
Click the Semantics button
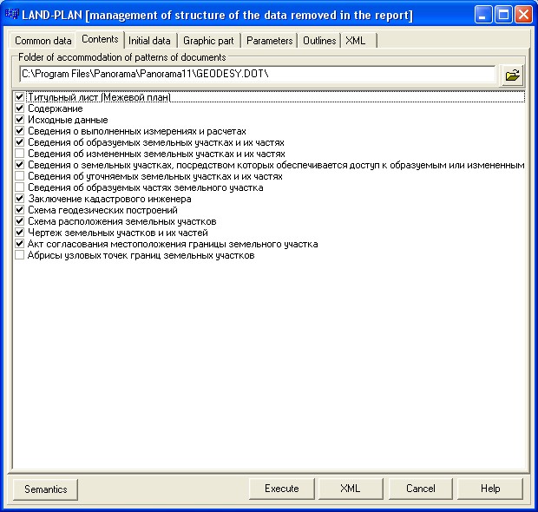[x=46, y=489]
